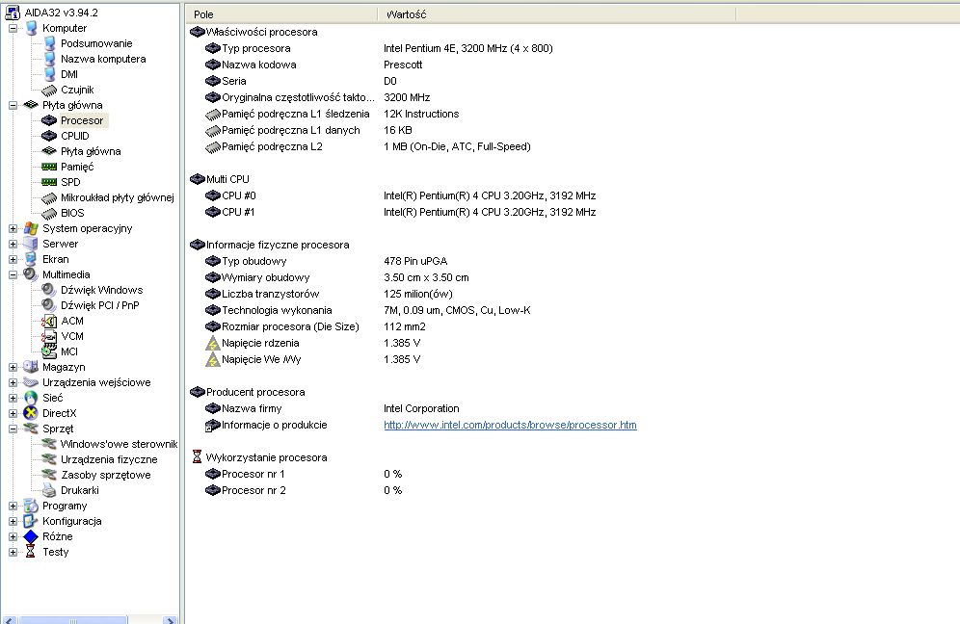Click the Drukarki printer icon
Screen dimensions: 960x624
[x=49, y=490]
